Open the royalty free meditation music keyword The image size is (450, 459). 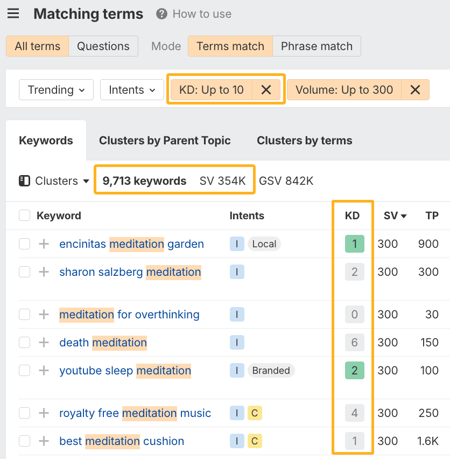pos(135,413)
